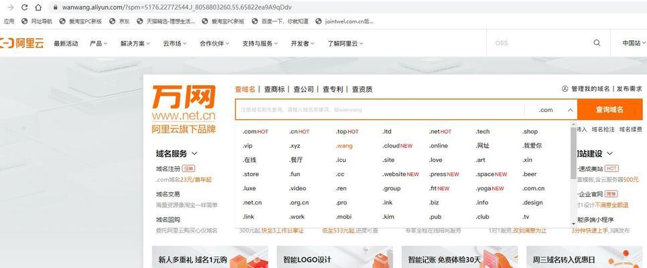Click the 域名交易 link
Viewport: 647px width, 268px height.
(168, 194)
